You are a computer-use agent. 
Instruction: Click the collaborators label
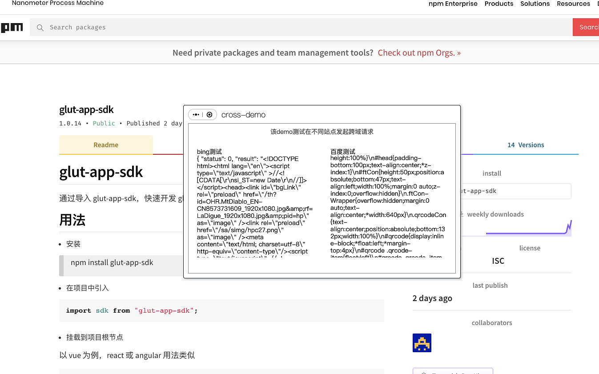pyautogui.click(x=492, y=323)
